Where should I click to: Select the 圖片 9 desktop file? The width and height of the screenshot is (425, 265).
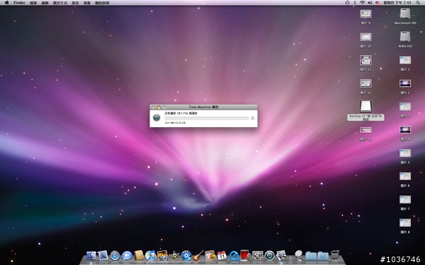365,13
